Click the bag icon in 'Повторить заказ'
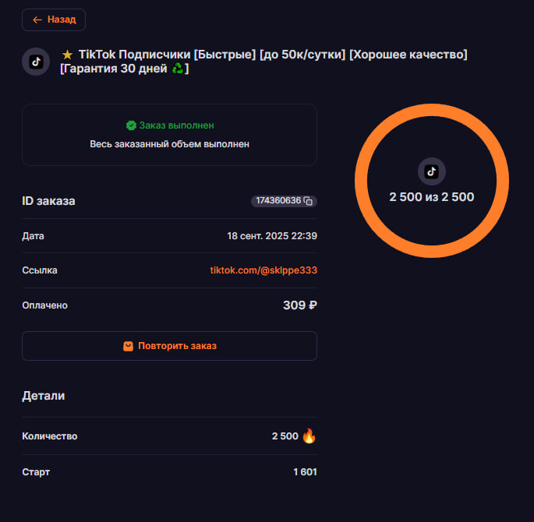The height and width of the screenshot is (522, 534). 128,346
